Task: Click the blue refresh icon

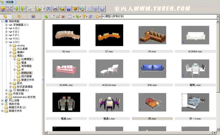Action: 91,17
